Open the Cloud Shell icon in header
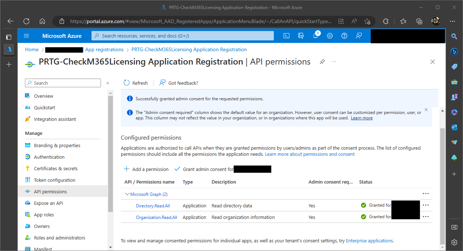The image size is (463, 251). 286,36
